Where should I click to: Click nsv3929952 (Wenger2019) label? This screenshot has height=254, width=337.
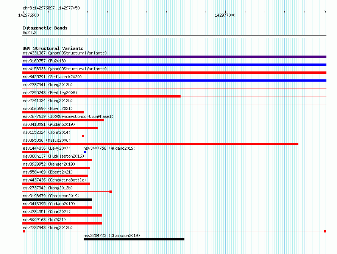pyautogui.click(x=49, y=164)
